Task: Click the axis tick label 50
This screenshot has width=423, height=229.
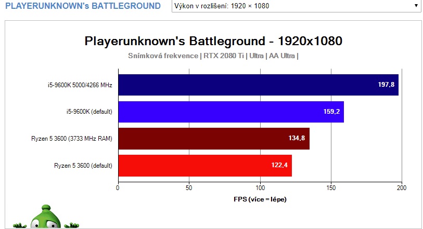Action: coord(189,188)
